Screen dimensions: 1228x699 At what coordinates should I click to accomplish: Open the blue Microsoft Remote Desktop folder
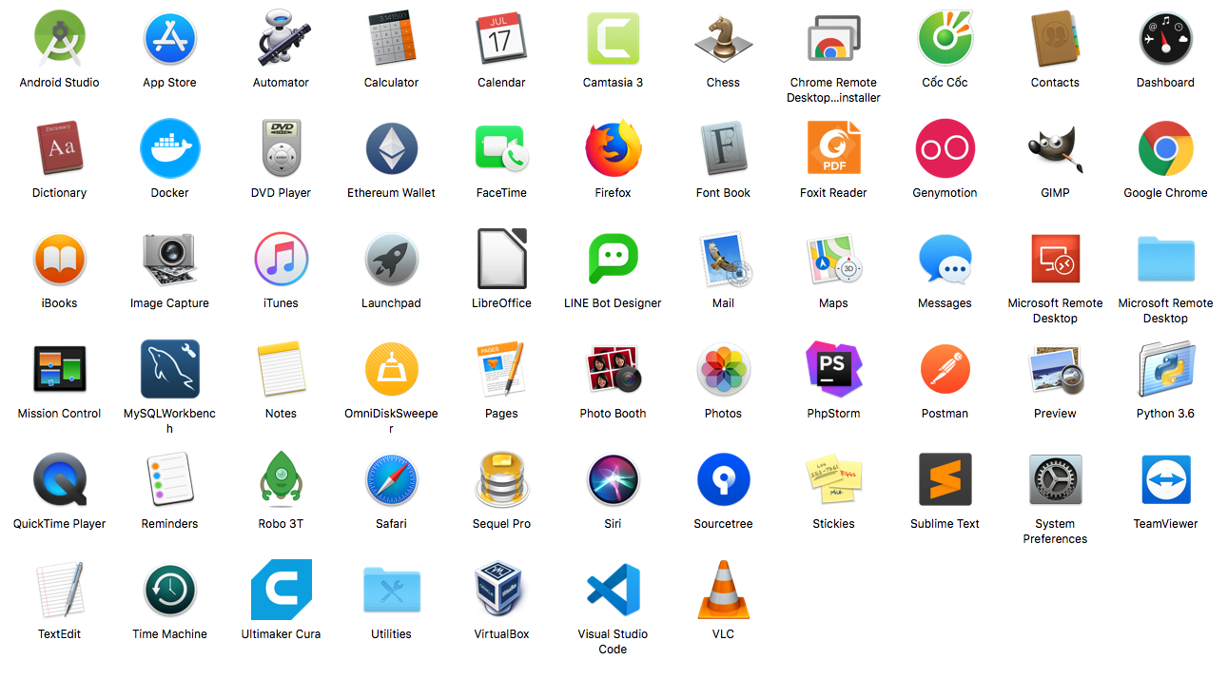(1165, 259)
